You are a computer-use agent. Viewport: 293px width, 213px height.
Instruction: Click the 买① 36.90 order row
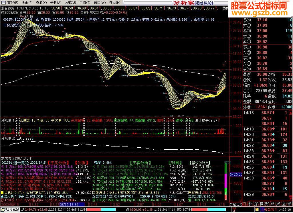coord(268,47)
